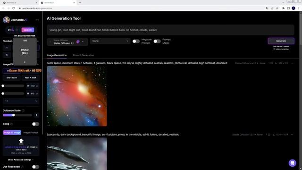Switch to the first browser tab
This screenshot has width=302, height=170.
click(x=19, y=3)
